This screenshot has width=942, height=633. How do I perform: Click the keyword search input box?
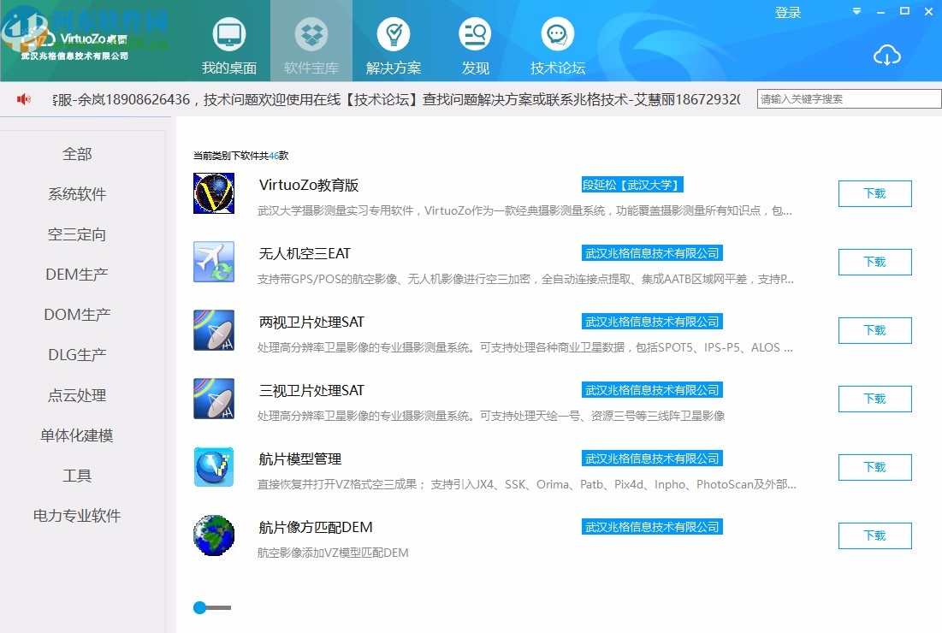click(847, 98)
